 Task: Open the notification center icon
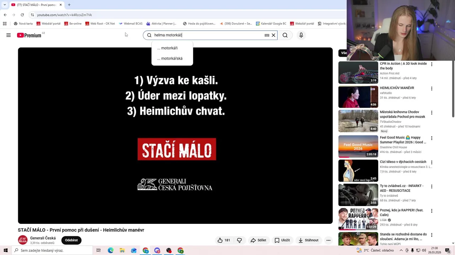pos(448,250)
